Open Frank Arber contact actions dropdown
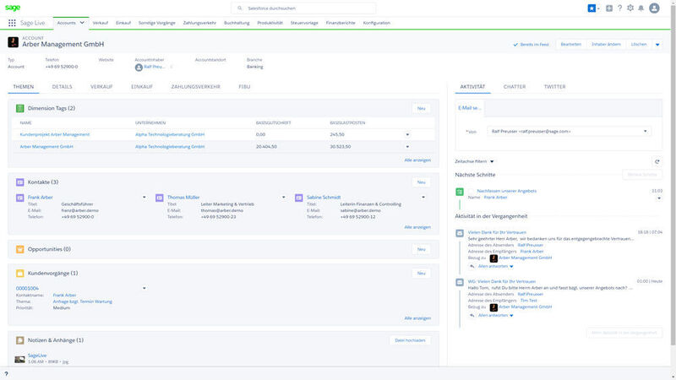 [144, 198]
